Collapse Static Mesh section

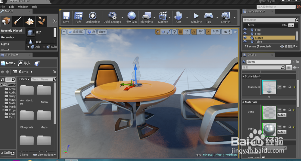click(x=244, y=76)
